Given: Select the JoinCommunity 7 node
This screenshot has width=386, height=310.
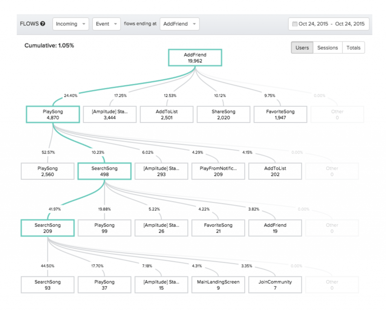Looking at the screenshot, I should point(275,285).
